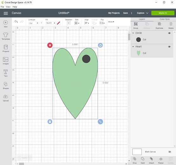Viewport: 176px width, 165px height.
Task: Open the Templates panel
Action: pyautogui.click(x=6, y=36)
